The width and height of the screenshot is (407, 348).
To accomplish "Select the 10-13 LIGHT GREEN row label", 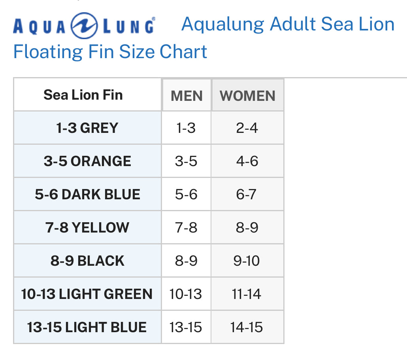I will coord(87,294).
